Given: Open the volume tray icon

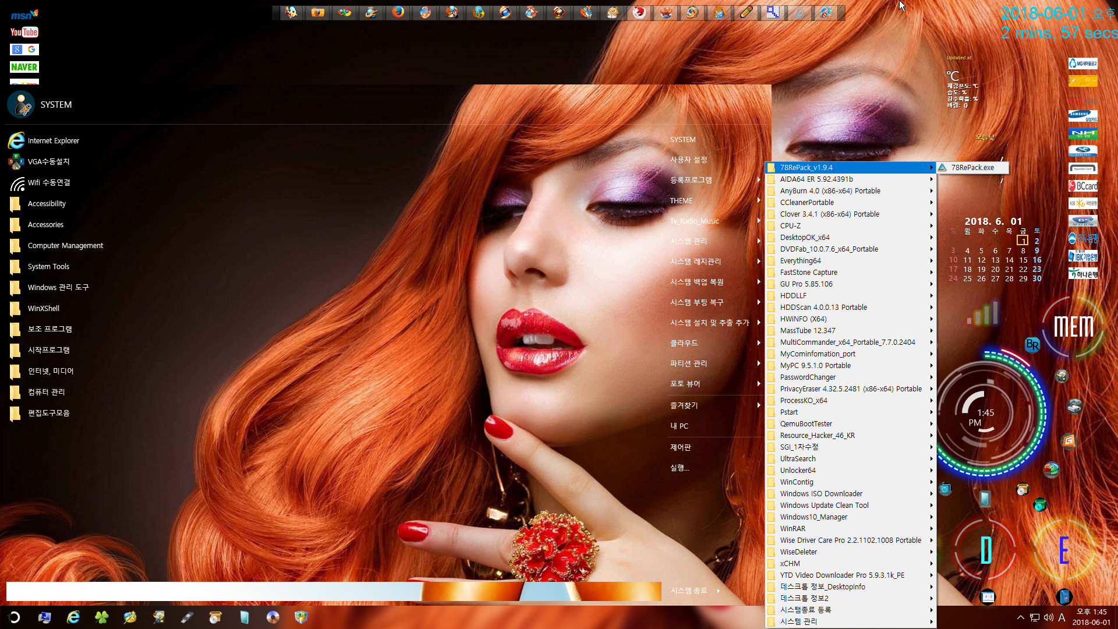Looking at the screenshot, I should 1048,617.
